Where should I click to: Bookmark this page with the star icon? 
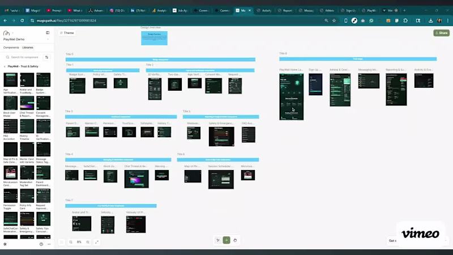(x=334, y=20)
